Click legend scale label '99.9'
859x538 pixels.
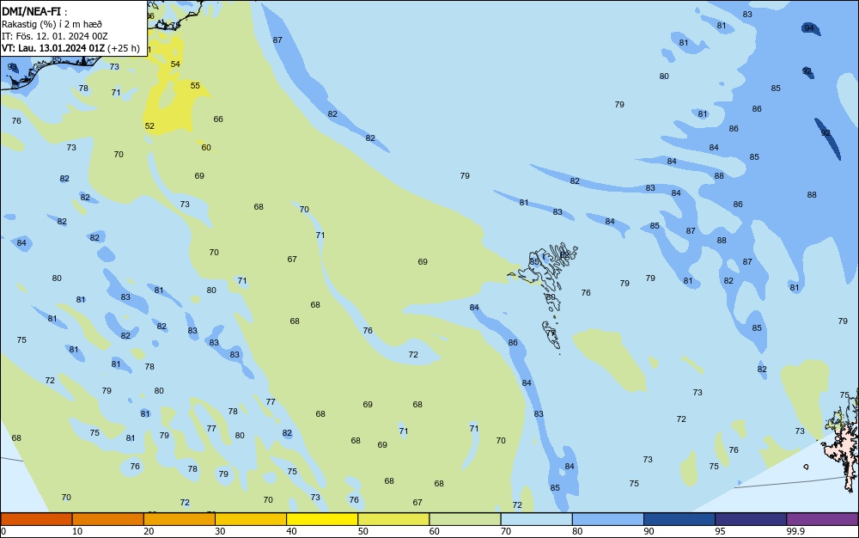(795, 531)
